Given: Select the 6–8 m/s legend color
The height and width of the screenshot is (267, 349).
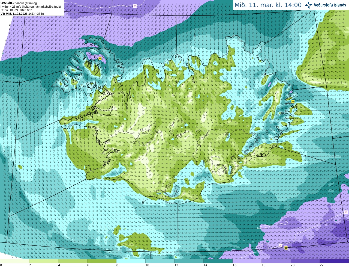Looking at the screenshot, I should click(x=102, y=261).
